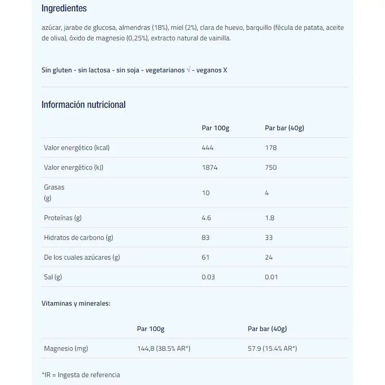385x385 pixels.
Task: Click the 'De los cuales azúcares (g)' label
Action: [82, 257]
